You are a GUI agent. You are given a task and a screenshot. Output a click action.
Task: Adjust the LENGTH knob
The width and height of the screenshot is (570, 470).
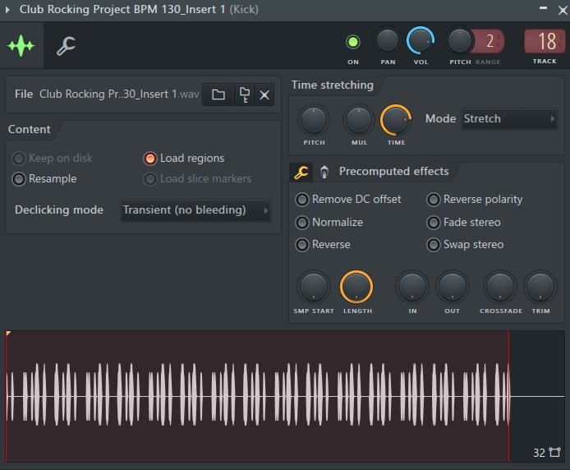[356, 287]
